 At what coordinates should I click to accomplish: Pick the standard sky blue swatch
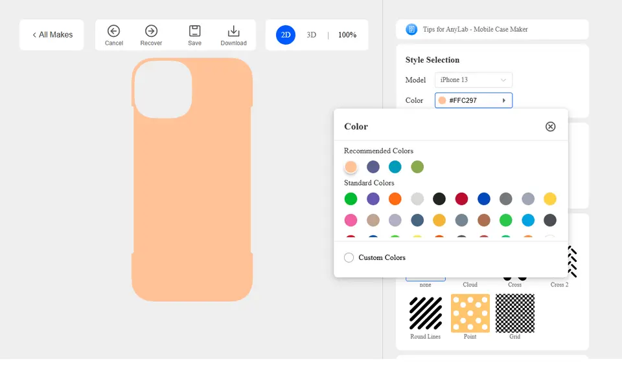[528, 220]
